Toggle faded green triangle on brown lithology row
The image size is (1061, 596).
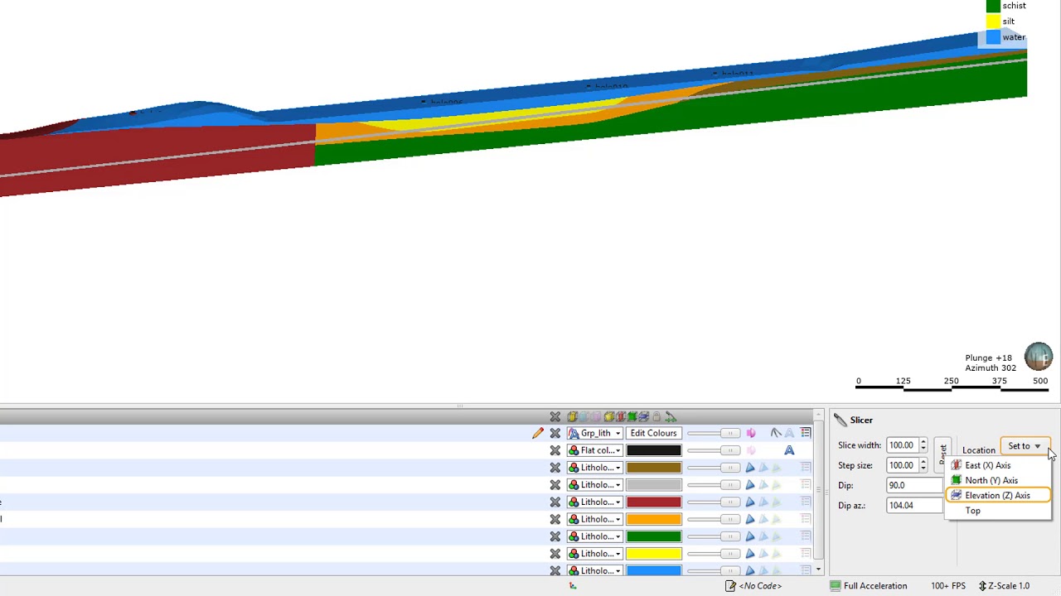pyautogui.click(x=777, y=468)
